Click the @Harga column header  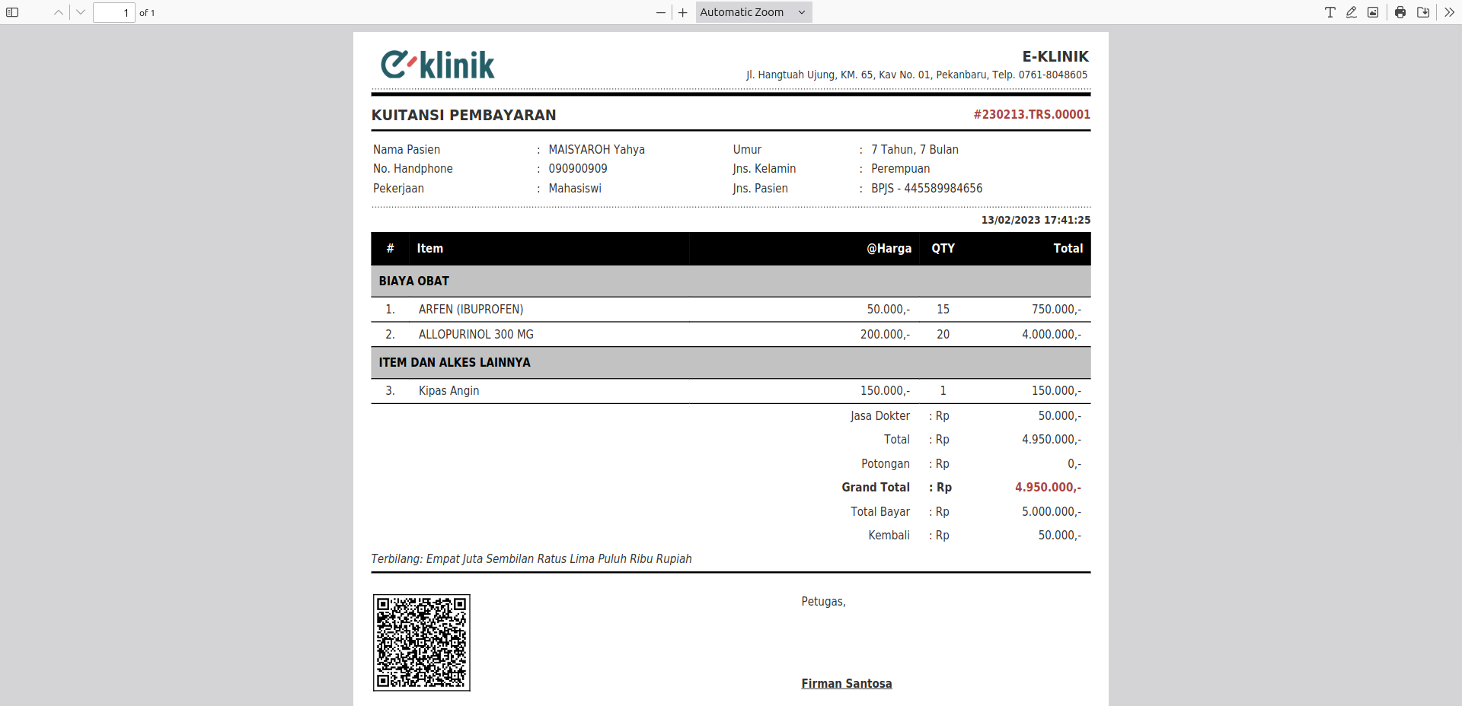point(889,249)
